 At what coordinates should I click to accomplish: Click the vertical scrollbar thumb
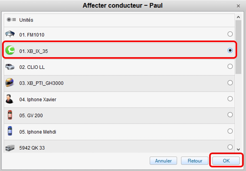pyautogui.click(x=238, y=47)
